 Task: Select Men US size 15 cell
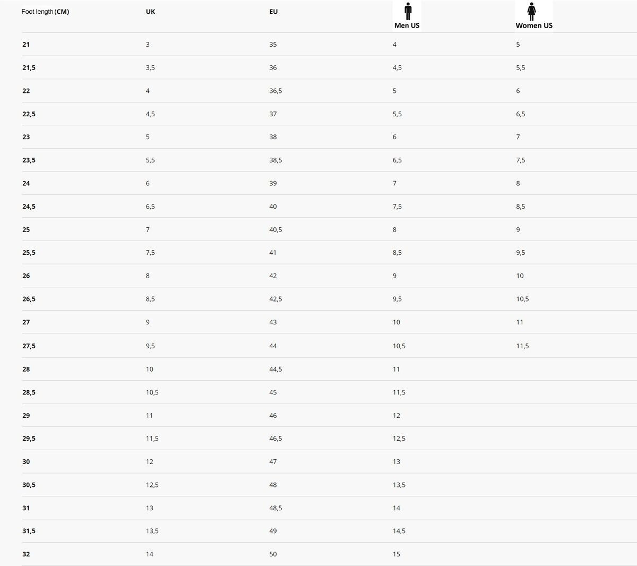click(397, 554)
